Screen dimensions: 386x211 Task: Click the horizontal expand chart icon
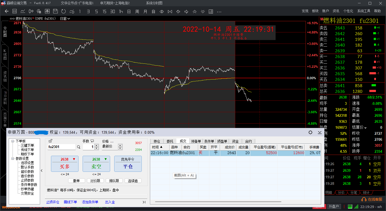(x=162, y=11)
